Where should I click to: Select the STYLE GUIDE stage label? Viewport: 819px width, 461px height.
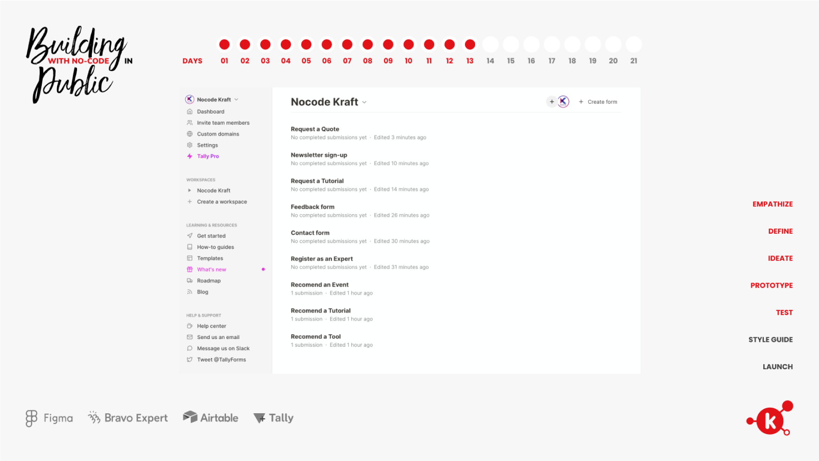[771, 339]
